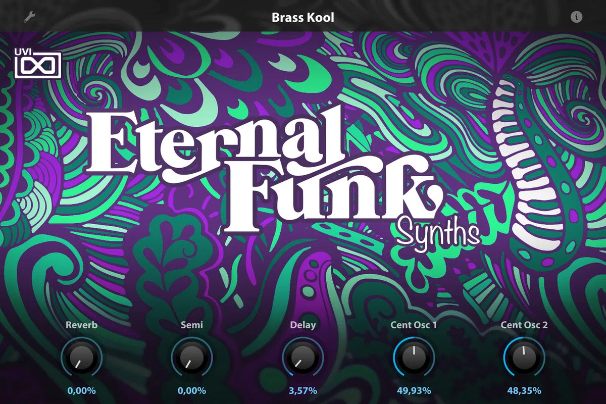Click the Delay value 3,57%
This screenshot has height=404, width=606.
[302, 390]
